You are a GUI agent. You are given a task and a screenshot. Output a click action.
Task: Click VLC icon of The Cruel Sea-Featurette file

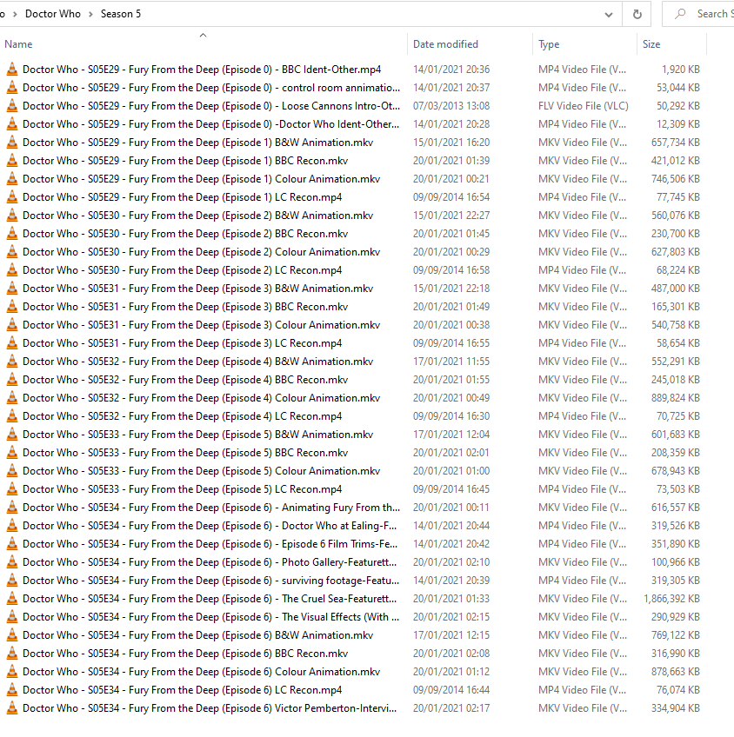tap(12, 599)
